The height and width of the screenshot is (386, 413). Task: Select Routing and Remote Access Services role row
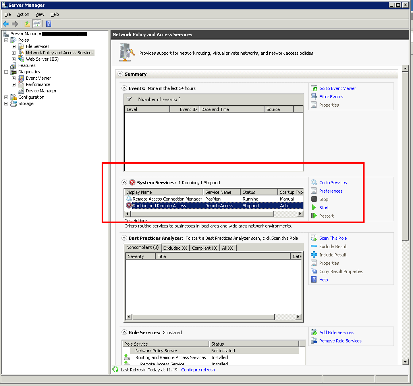tap(211, 357)
